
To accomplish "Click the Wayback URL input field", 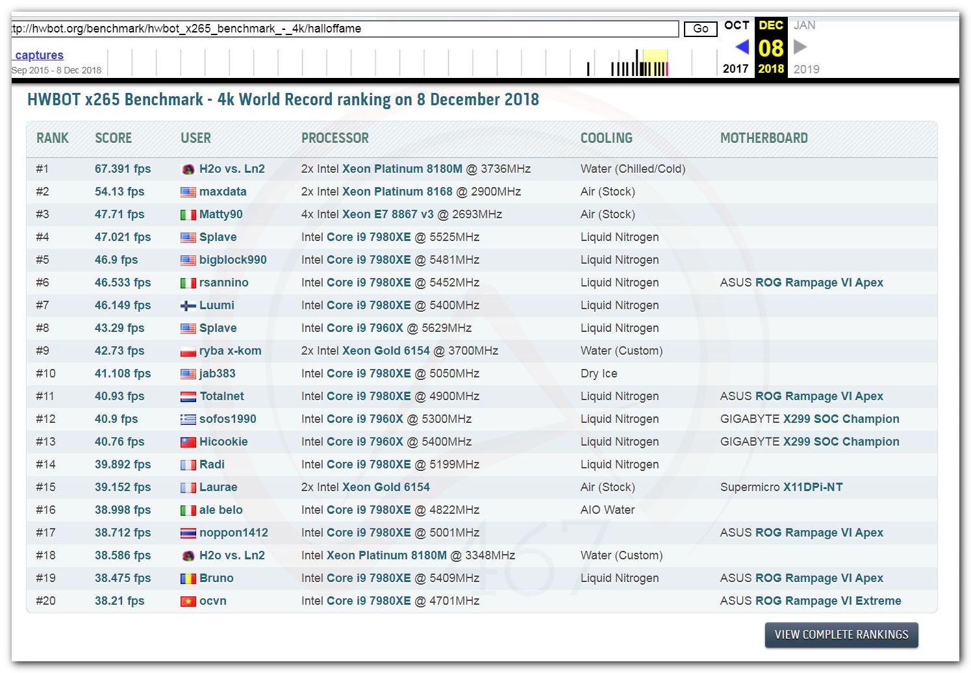I will click(x=344, y=29).
